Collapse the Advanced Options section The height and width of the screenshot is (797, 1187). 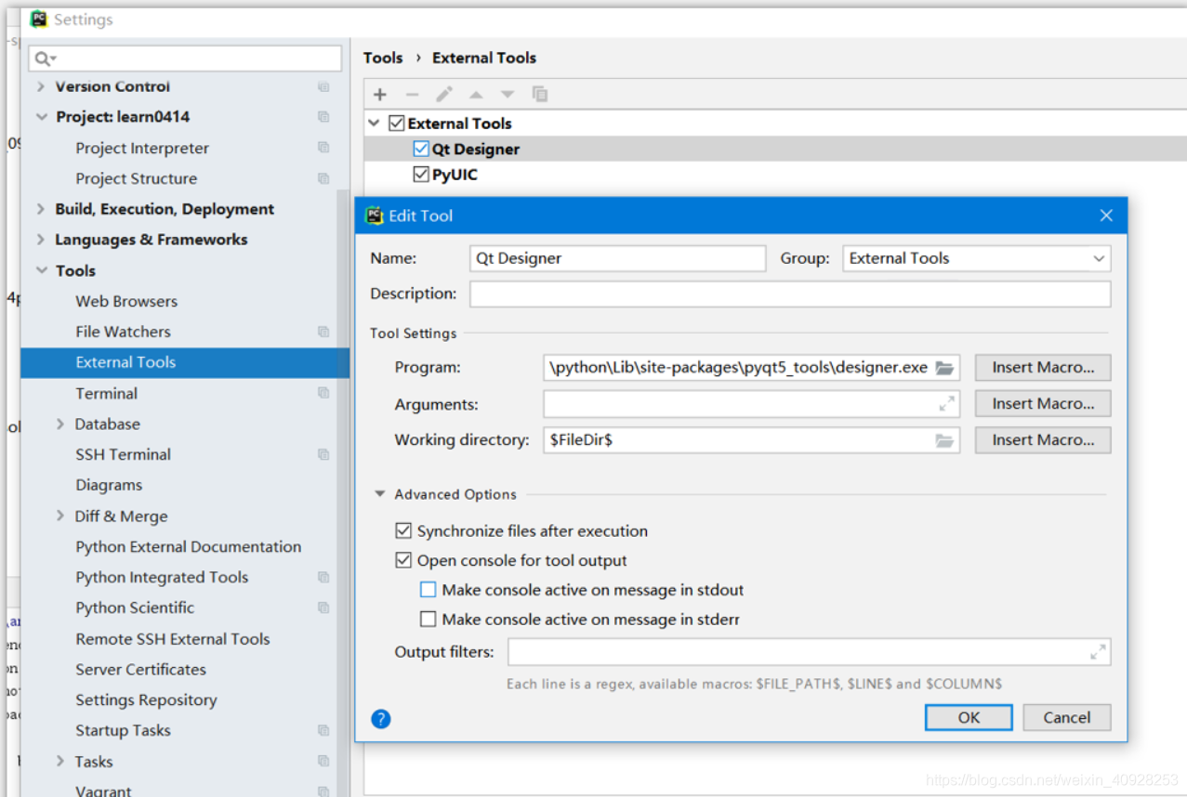[379, 494]
